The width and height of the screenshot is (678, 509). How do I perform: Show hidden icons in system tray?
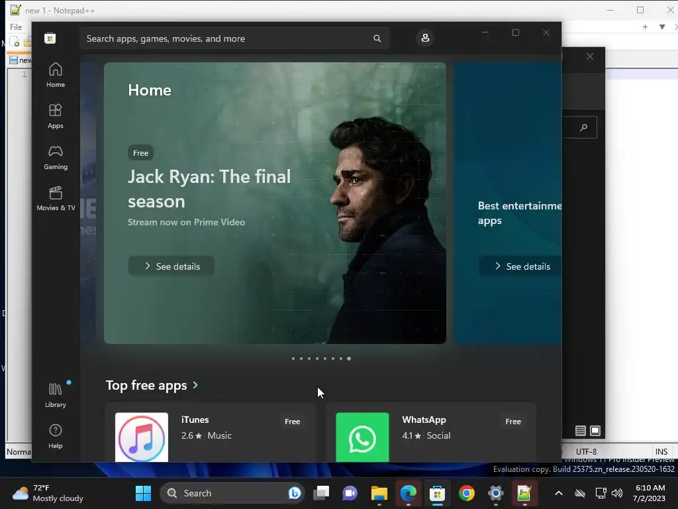(559, 493)
